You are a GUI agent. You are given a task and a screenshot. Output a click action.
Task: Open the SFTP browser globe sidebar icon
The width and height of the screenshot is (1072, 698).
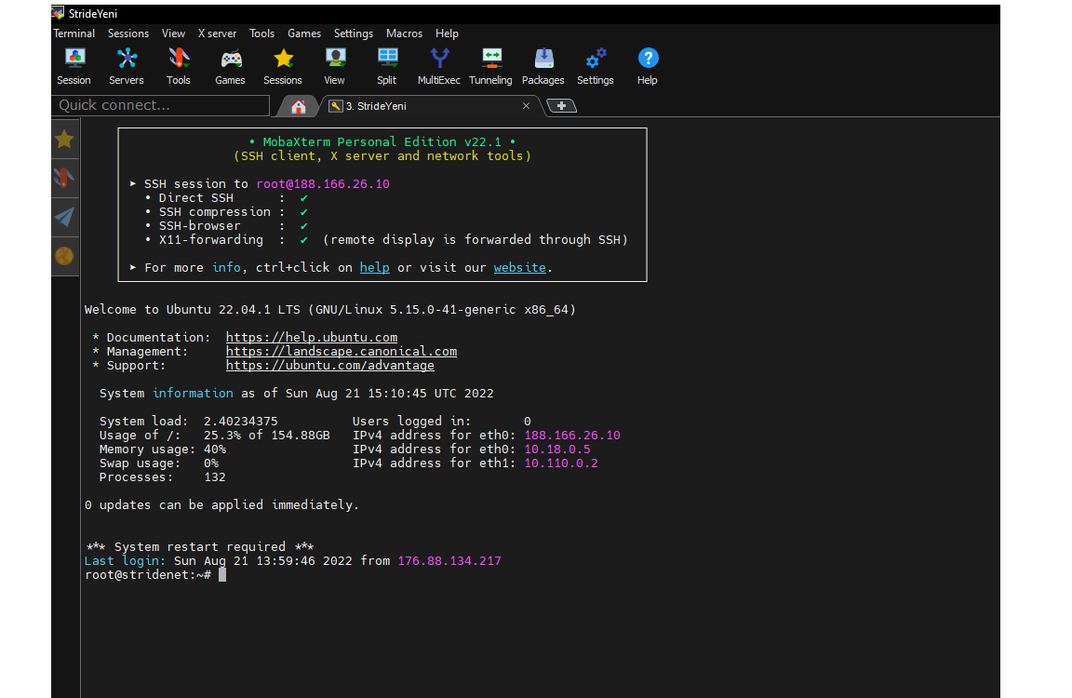click(x=64, y=256)
